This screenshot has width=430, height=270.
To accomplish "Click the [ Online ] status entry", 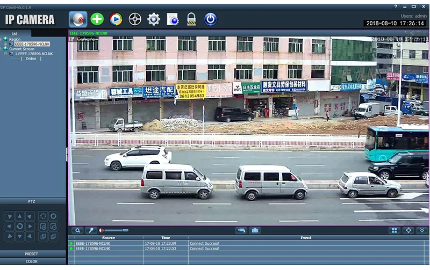I will [31, 59].
